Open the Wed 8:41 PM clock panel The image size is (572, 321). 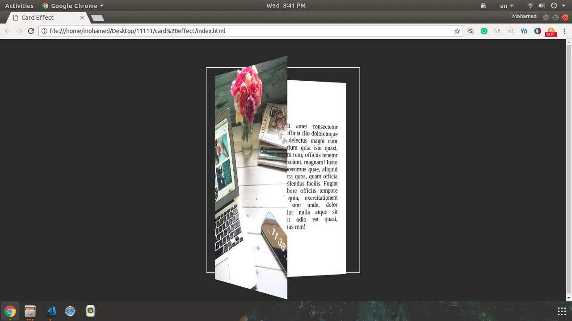[286, 6]
